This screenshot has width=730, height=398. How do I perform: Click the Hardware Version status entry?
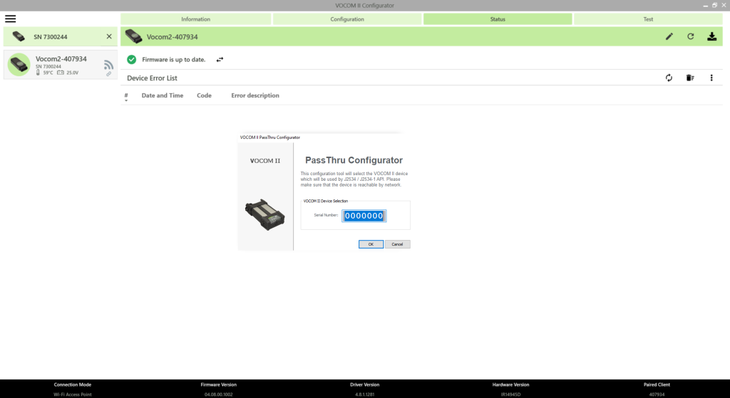[510, 389]
